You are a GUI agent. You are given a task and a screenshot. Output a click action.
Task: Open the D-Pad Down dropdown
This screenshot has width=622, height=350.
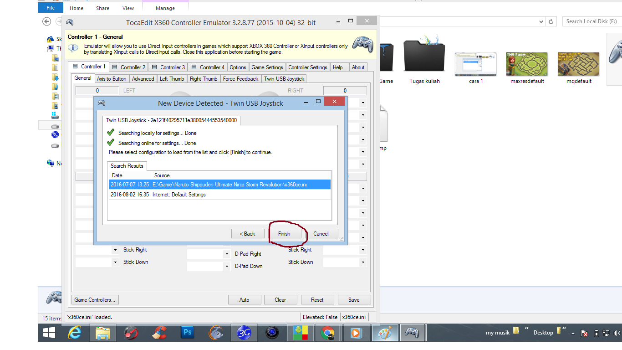pos(227,266)
